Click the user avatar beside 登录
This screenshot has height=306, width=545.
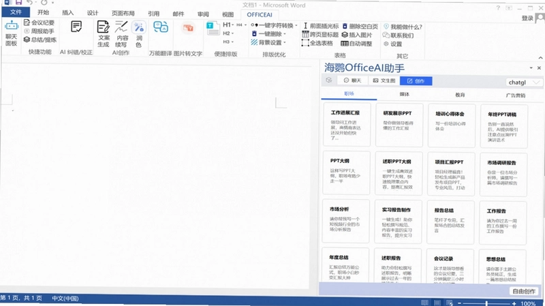540,18
